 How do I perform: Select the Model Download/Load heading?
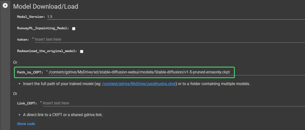pos(46,7)
